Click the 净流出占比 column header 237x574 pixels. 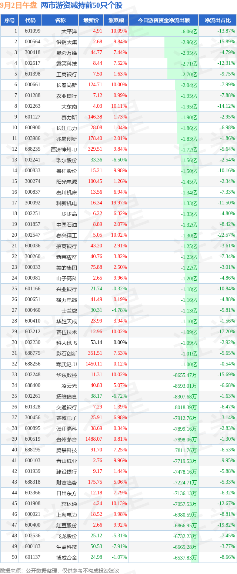pyautogui.click(x=218, y=20)
